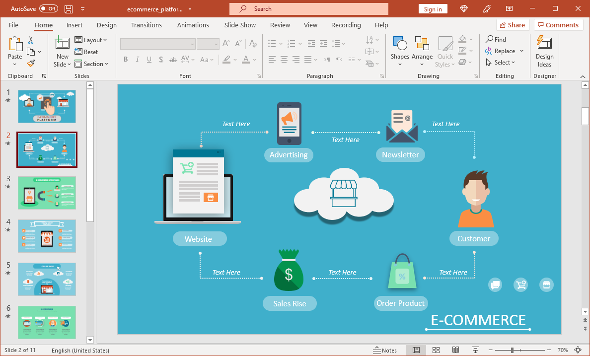Switch to the Insert tab
Screen dimensions: 590x356
click(x=74, y=25)
